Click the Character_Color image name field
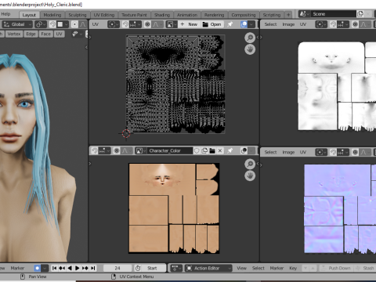 (170, 150)
